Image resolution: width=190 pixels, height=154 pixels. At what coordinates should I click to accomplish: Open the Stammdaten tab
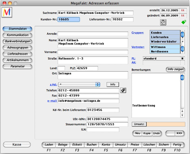(x=17, y=29)
